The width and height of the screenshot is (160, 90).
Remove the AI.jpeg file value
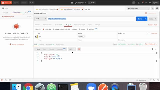tap(84, 36)
